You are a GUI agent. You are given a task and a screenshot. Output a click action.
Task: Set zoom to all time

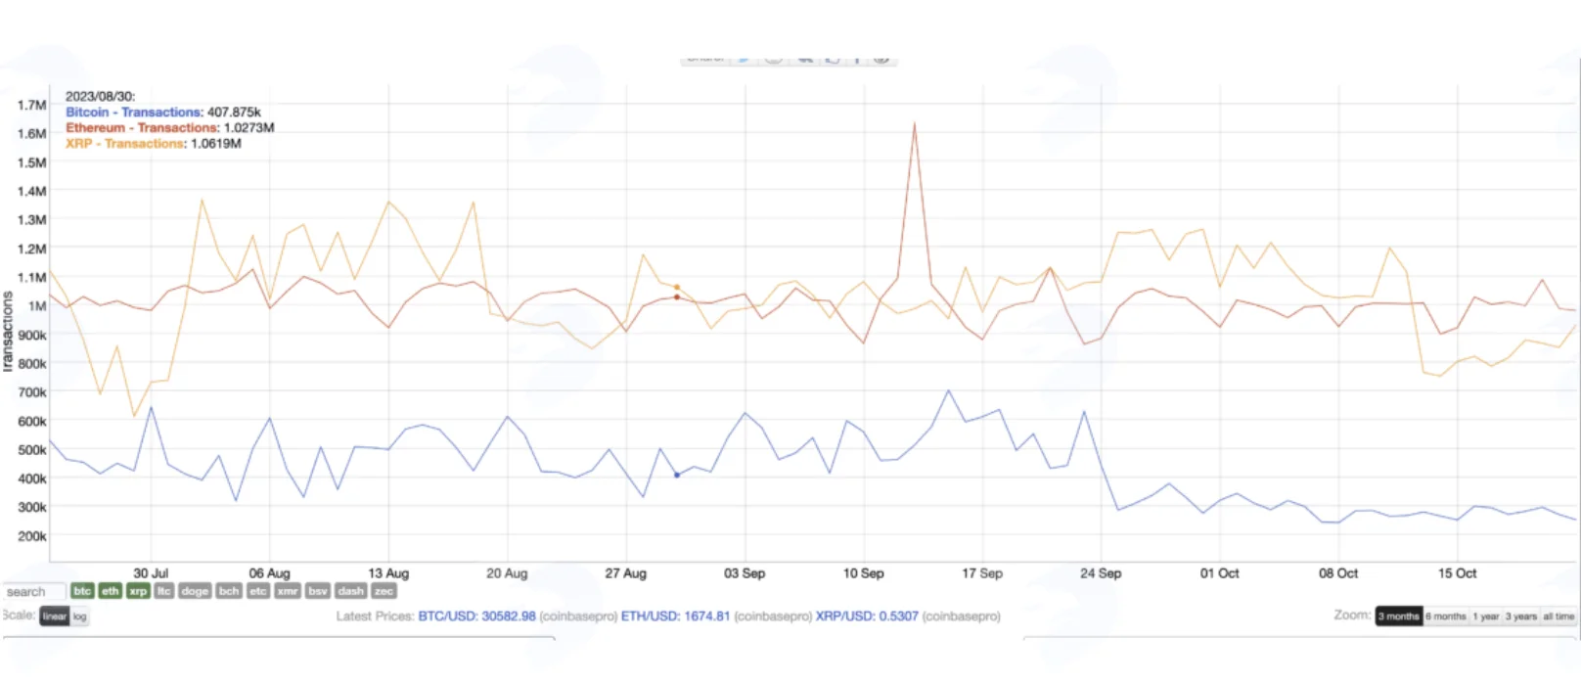1558,616
